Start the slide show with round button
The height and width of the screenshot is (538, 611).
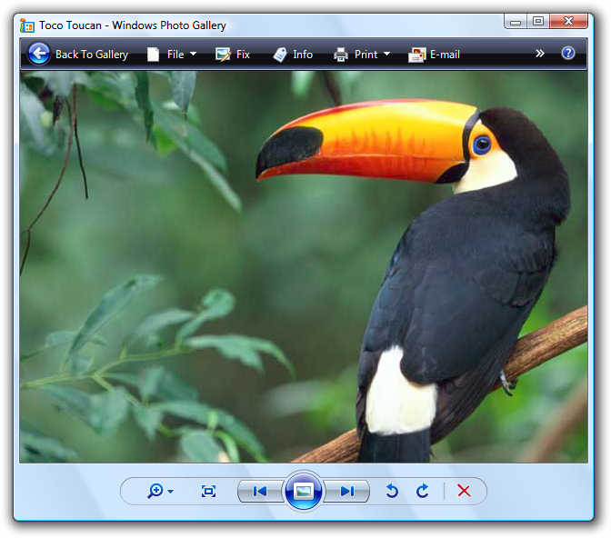click(x=304, y=492)
